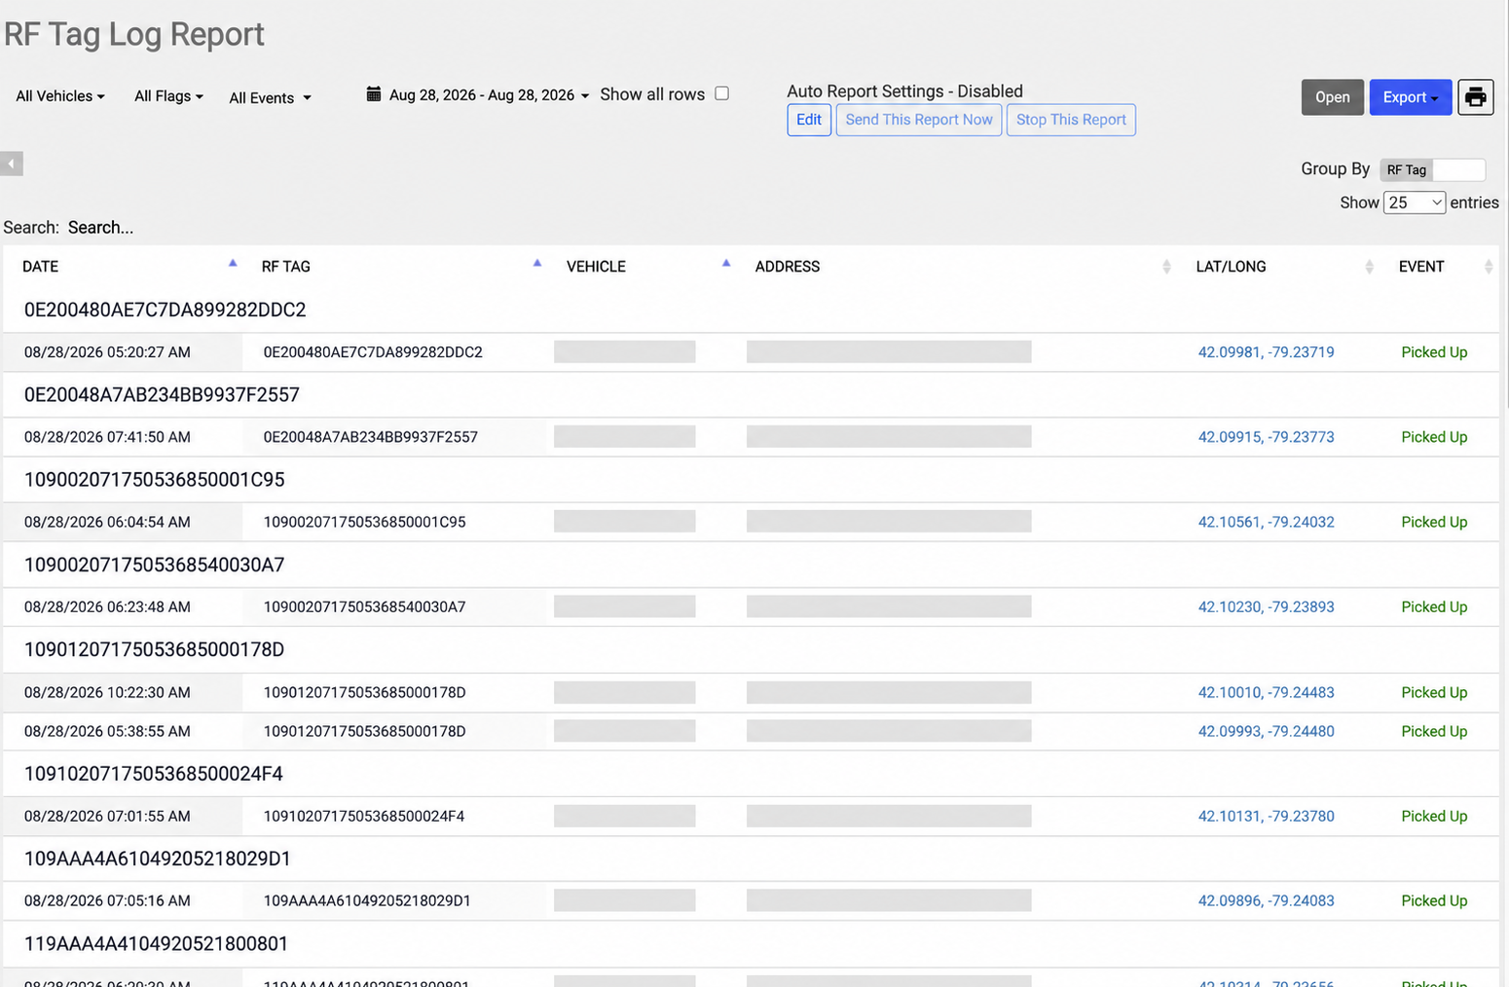Toggle the Group By RF Tag switch
The image size is (1509, 987).
pos(1432,169)
